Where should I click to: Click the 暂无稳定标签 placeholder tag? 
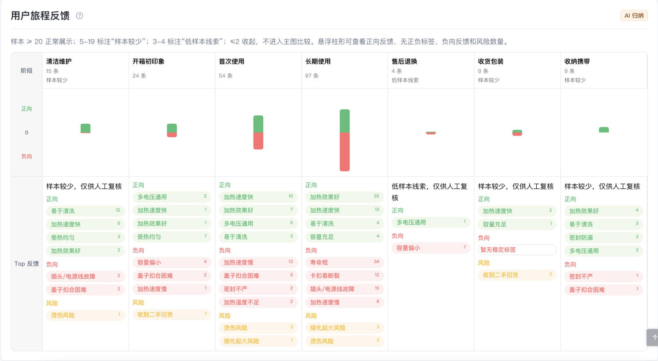point(517,250)
